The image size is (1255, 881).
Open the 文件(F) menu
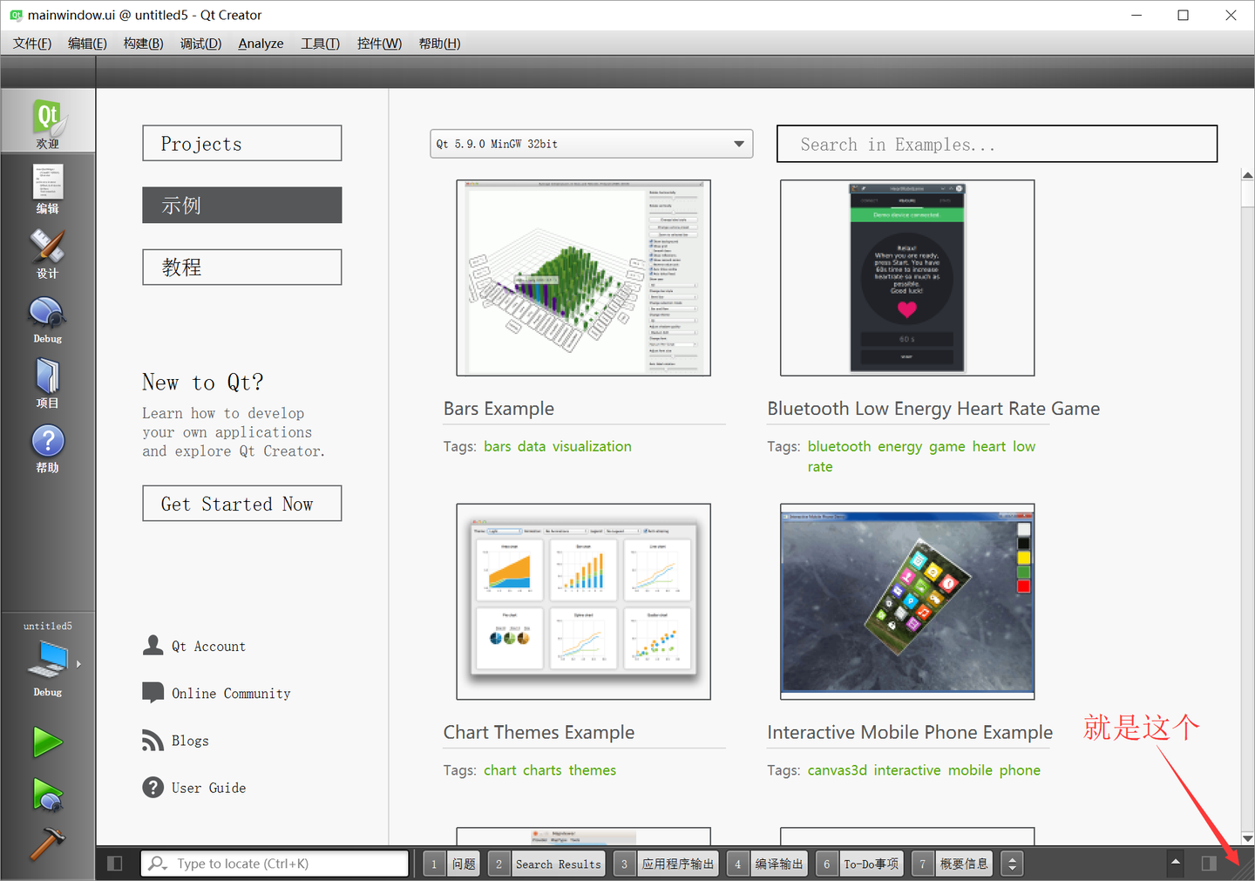32,44
